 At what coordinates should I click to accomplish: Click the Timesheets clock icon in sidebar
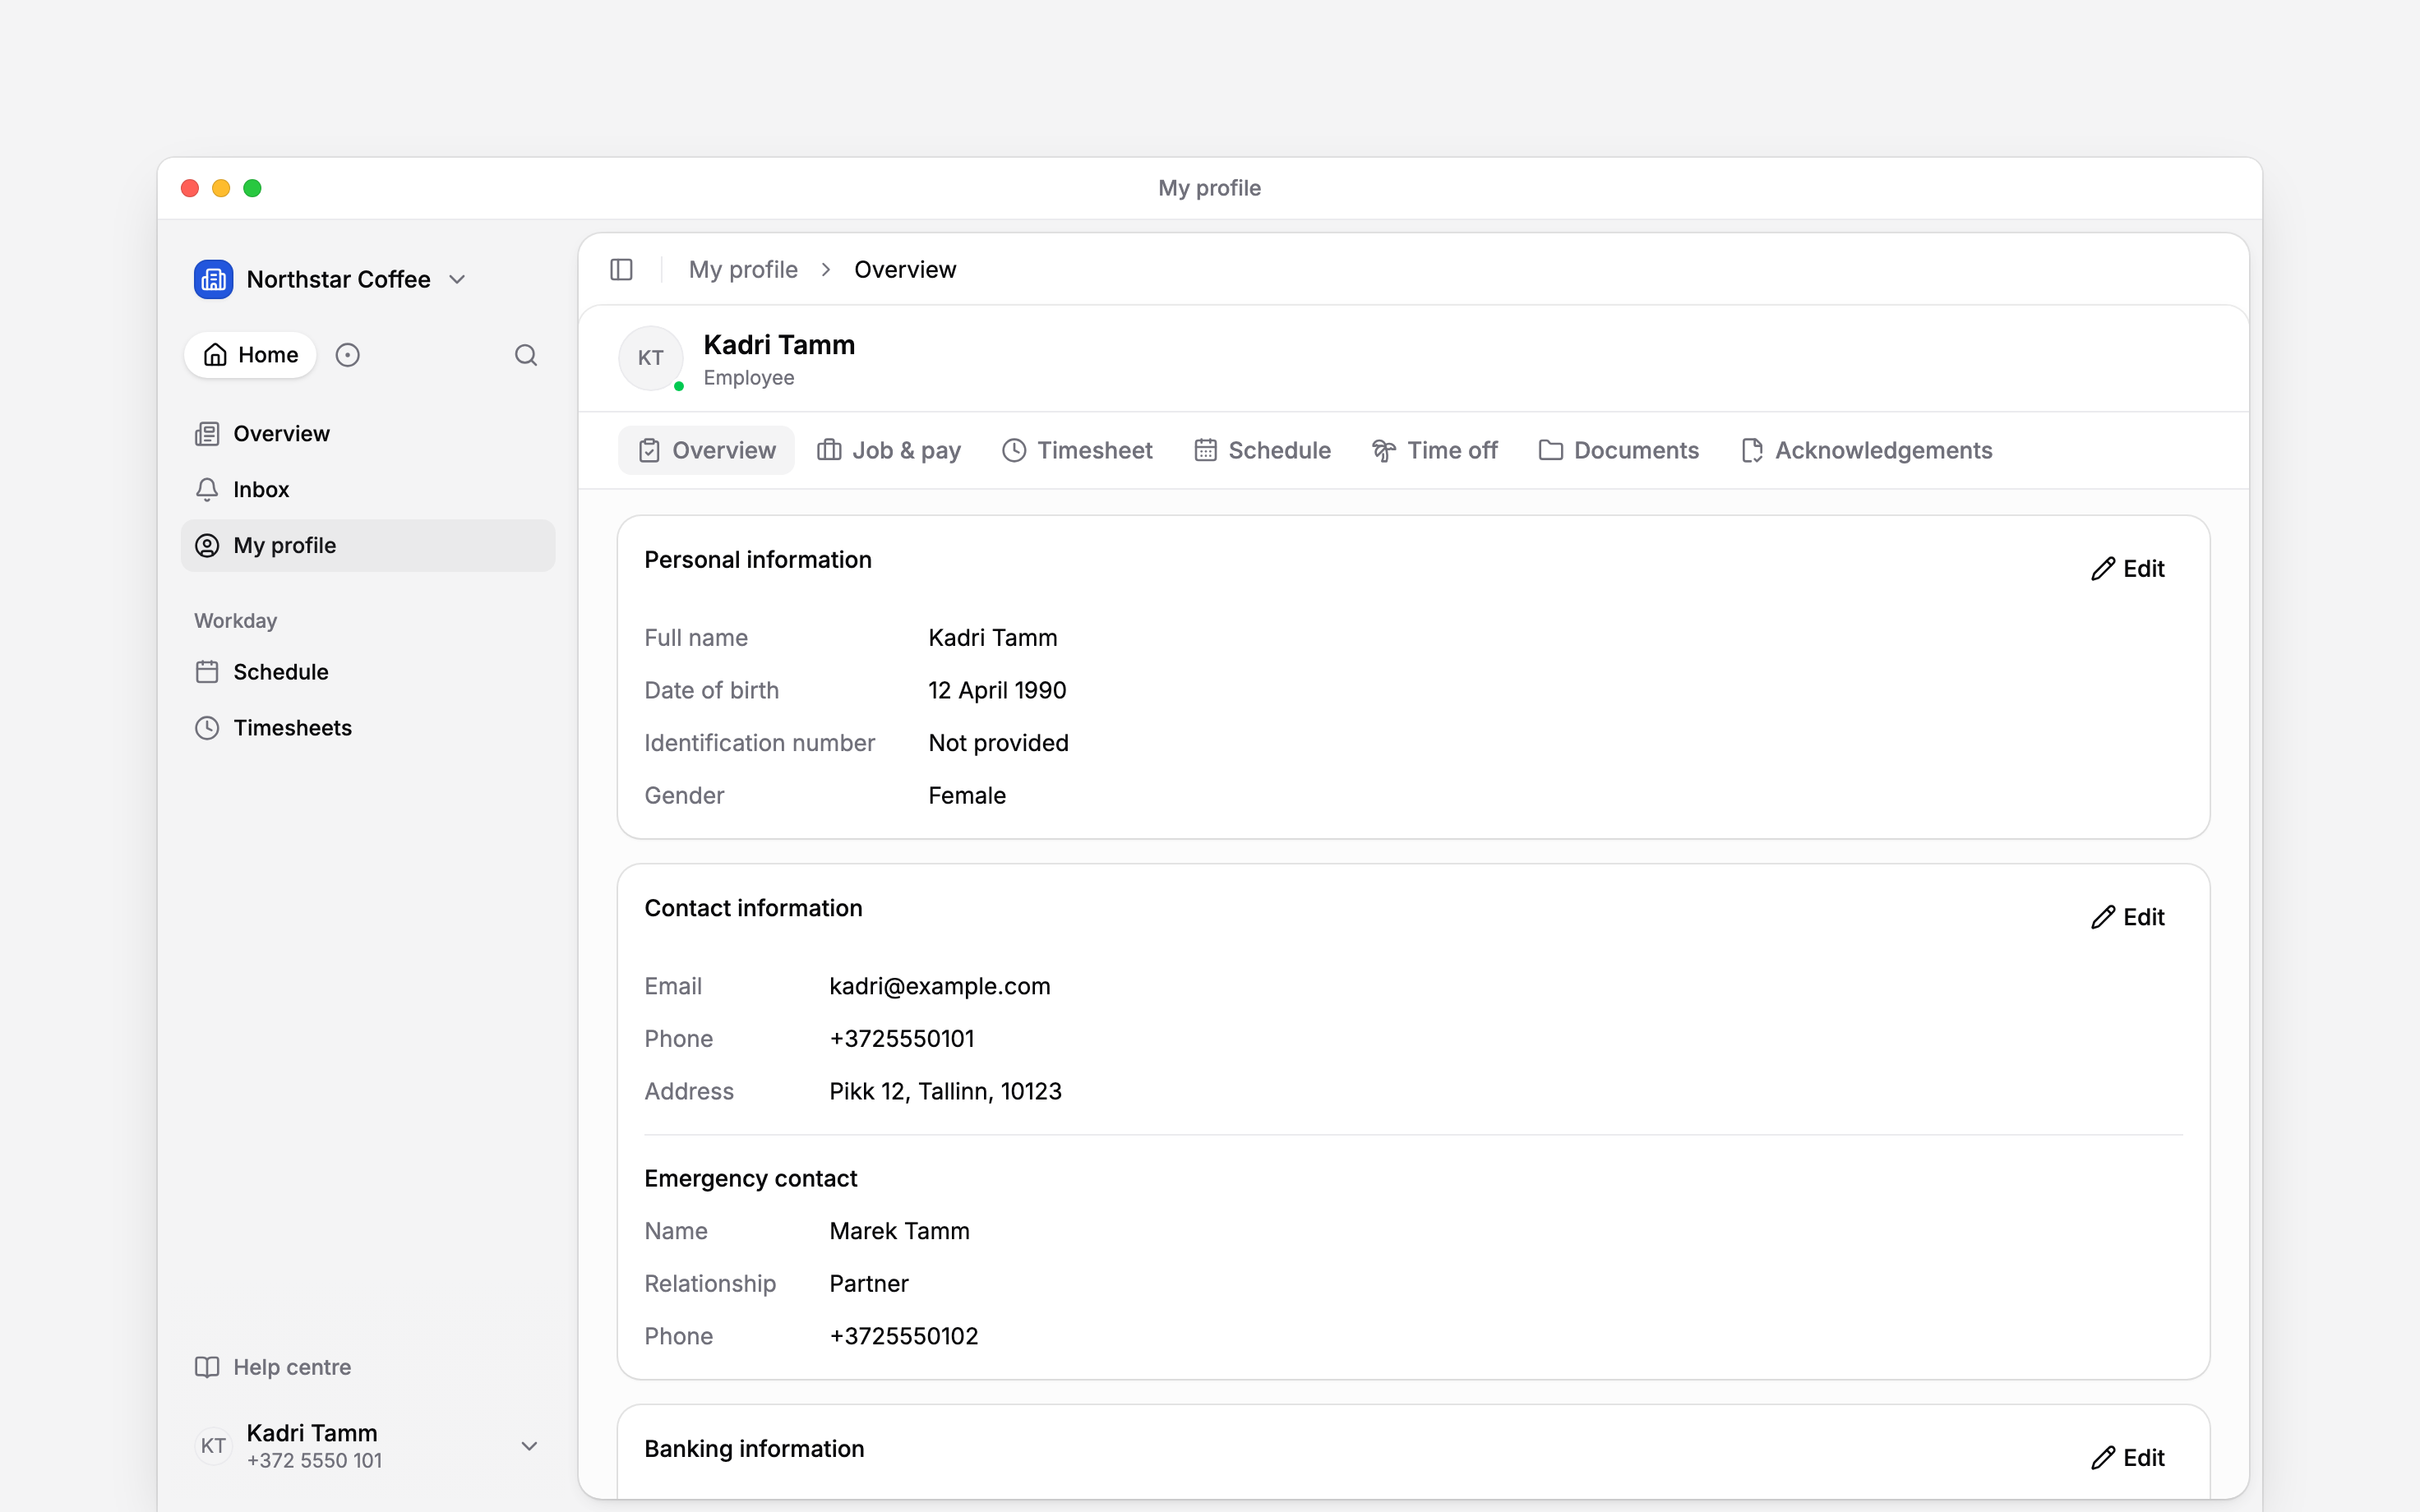(x=207, y=728)
